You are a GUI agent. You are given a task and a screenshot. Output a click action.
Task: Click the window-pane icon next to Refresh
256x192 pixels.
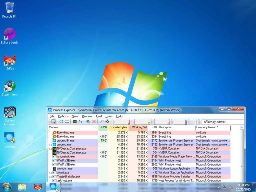tap(67, 121)
